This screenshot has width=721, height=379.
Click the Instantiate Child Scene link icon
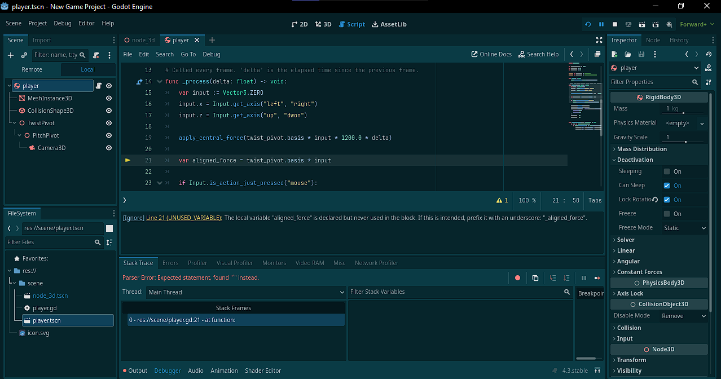[x=24, y=55]
